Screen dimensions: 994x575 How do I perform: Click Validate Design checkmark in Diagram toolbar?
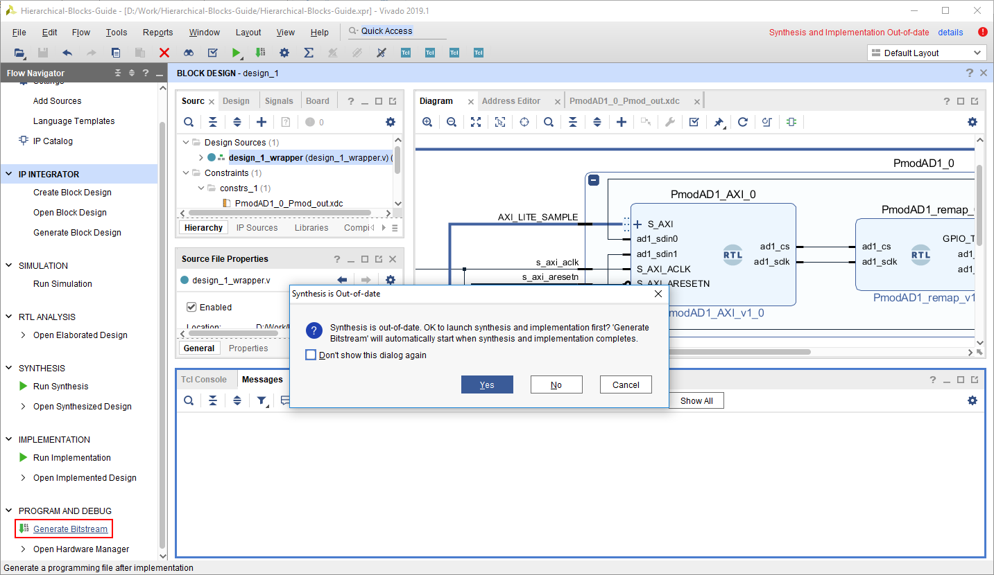coord(694,122)
